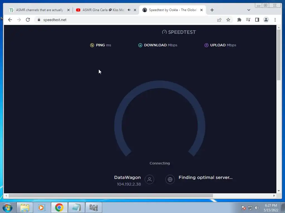Click the UPLOAD Mbps label

pyautogui.click(x=223, y=45)
